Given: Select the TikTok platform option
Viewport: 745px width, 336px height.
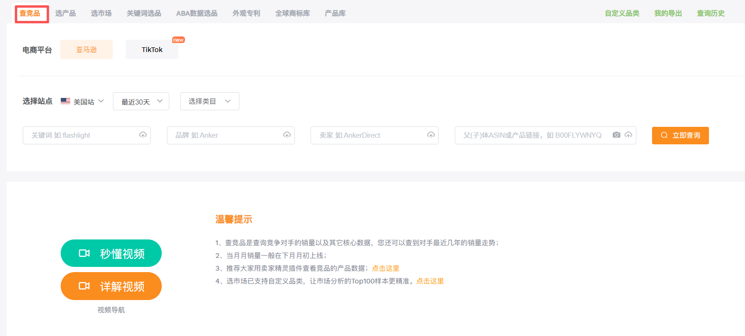Looking at the screenshot, I should click(x=152, y=50).
